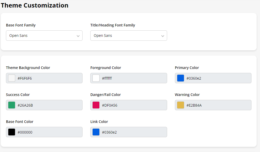Open the Base Font Family dropdown
This screenshot has height=152, width=260.
click(x=44, y=36)
